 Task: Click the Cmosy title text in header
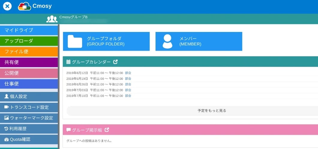click(x=42, y=6)
